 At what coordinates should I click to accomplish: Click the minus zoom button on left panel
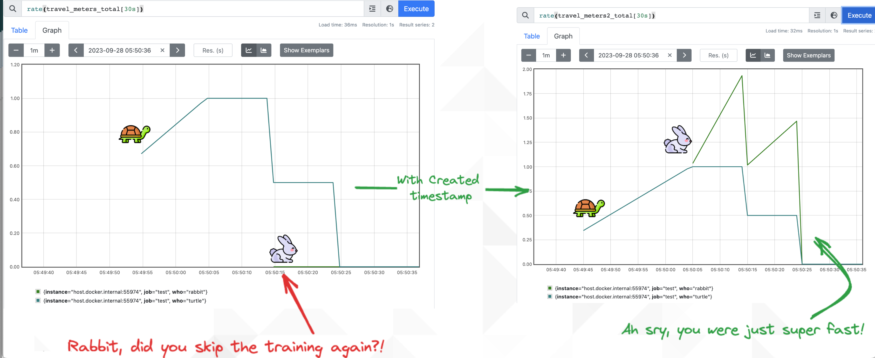click(16, 50)
